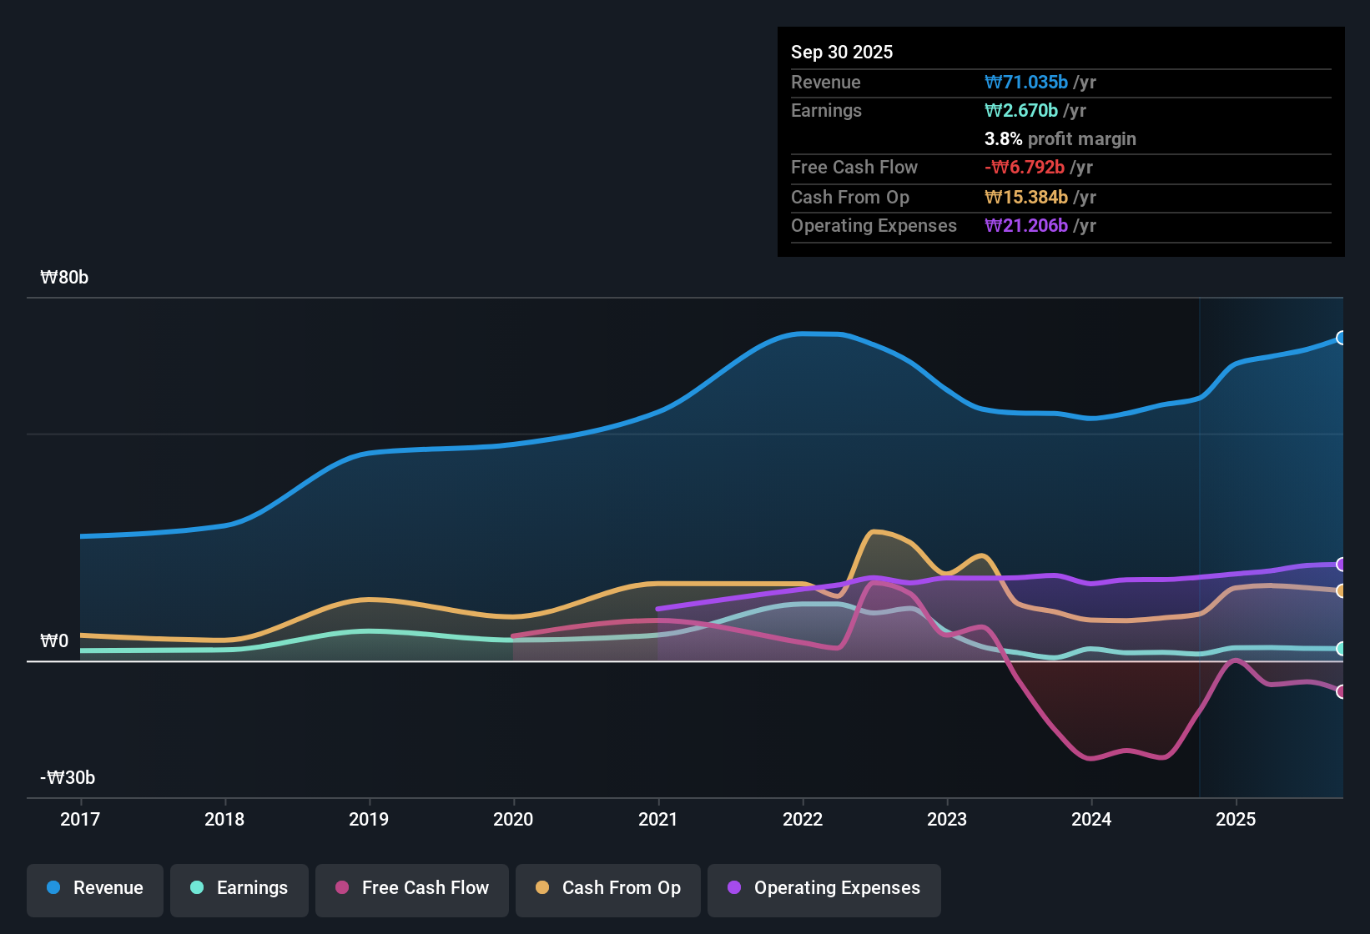Screen dimensions: 1370x934
Task: Click the Free Cash Flow endpoint marker
Action: pyautogui.click(x=1342, y=691)
